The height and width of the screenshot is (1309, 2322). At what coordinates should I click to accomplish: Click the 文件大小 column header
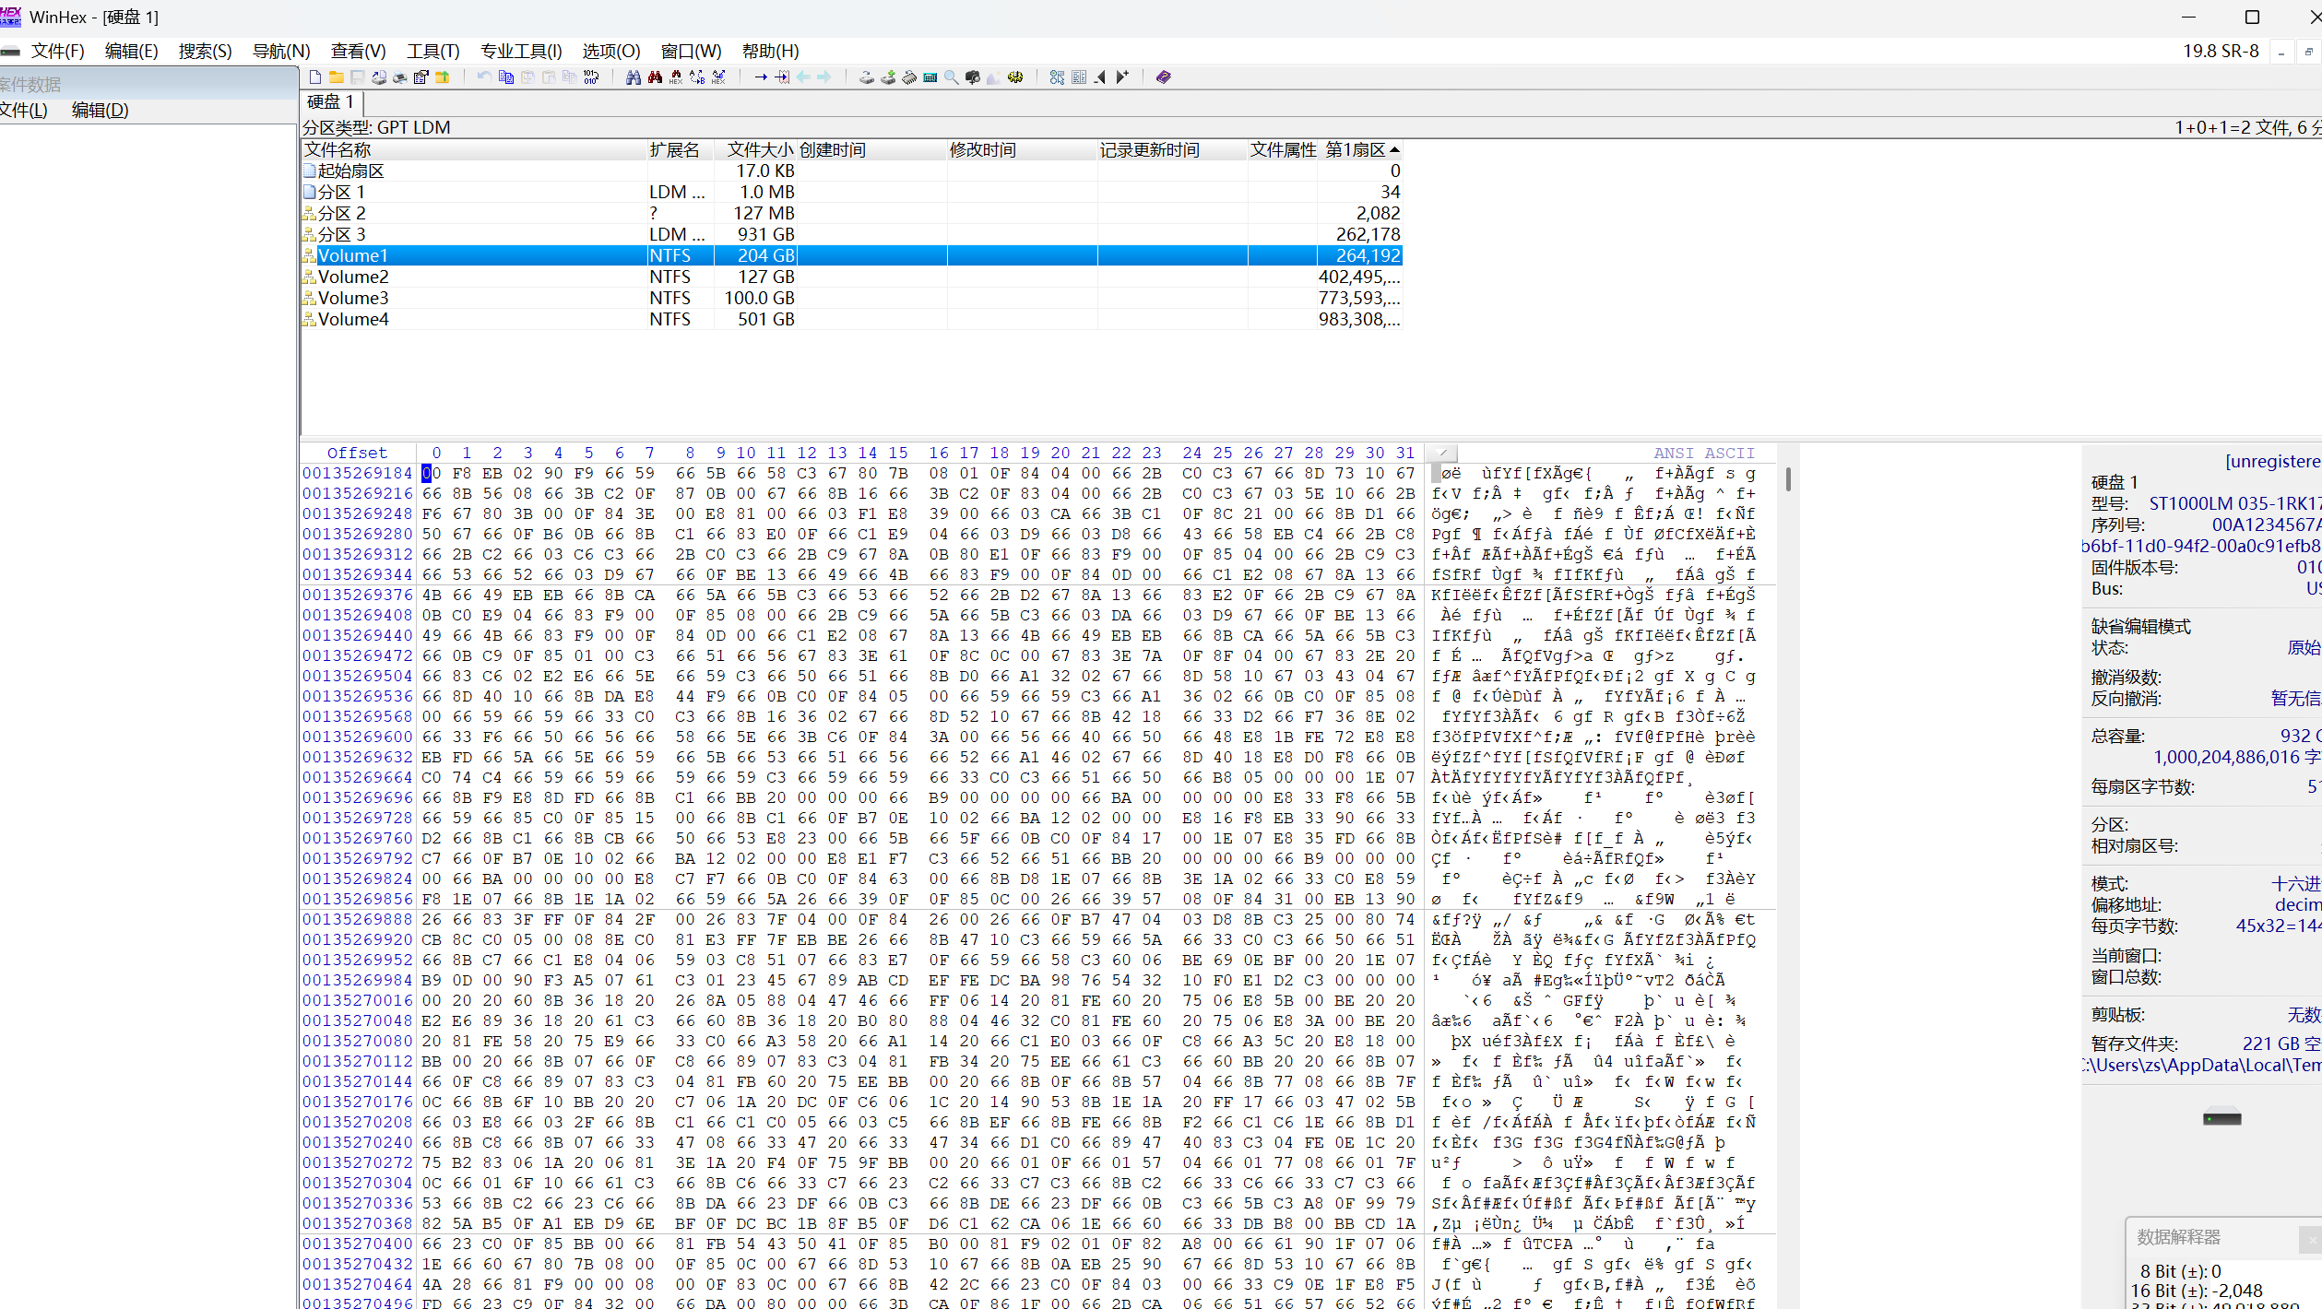[x=758, y=150]
